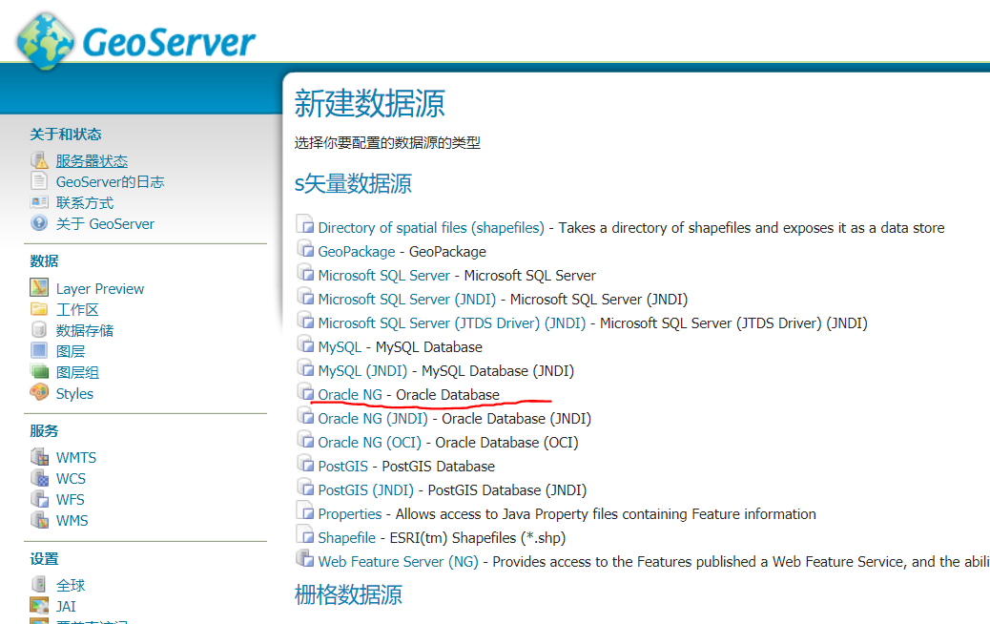Click the 服务器状态 icon in sidebar
990x624 pixels.
[39, 161]
